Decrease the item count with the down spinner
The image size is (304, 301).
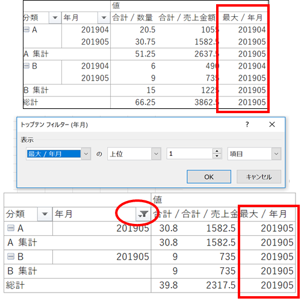click(217, 157)
